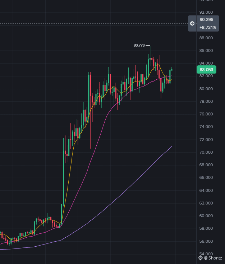225x264 pixels.
Task: Click the 80.000 price axis label
Action: [x=206, y=89]
